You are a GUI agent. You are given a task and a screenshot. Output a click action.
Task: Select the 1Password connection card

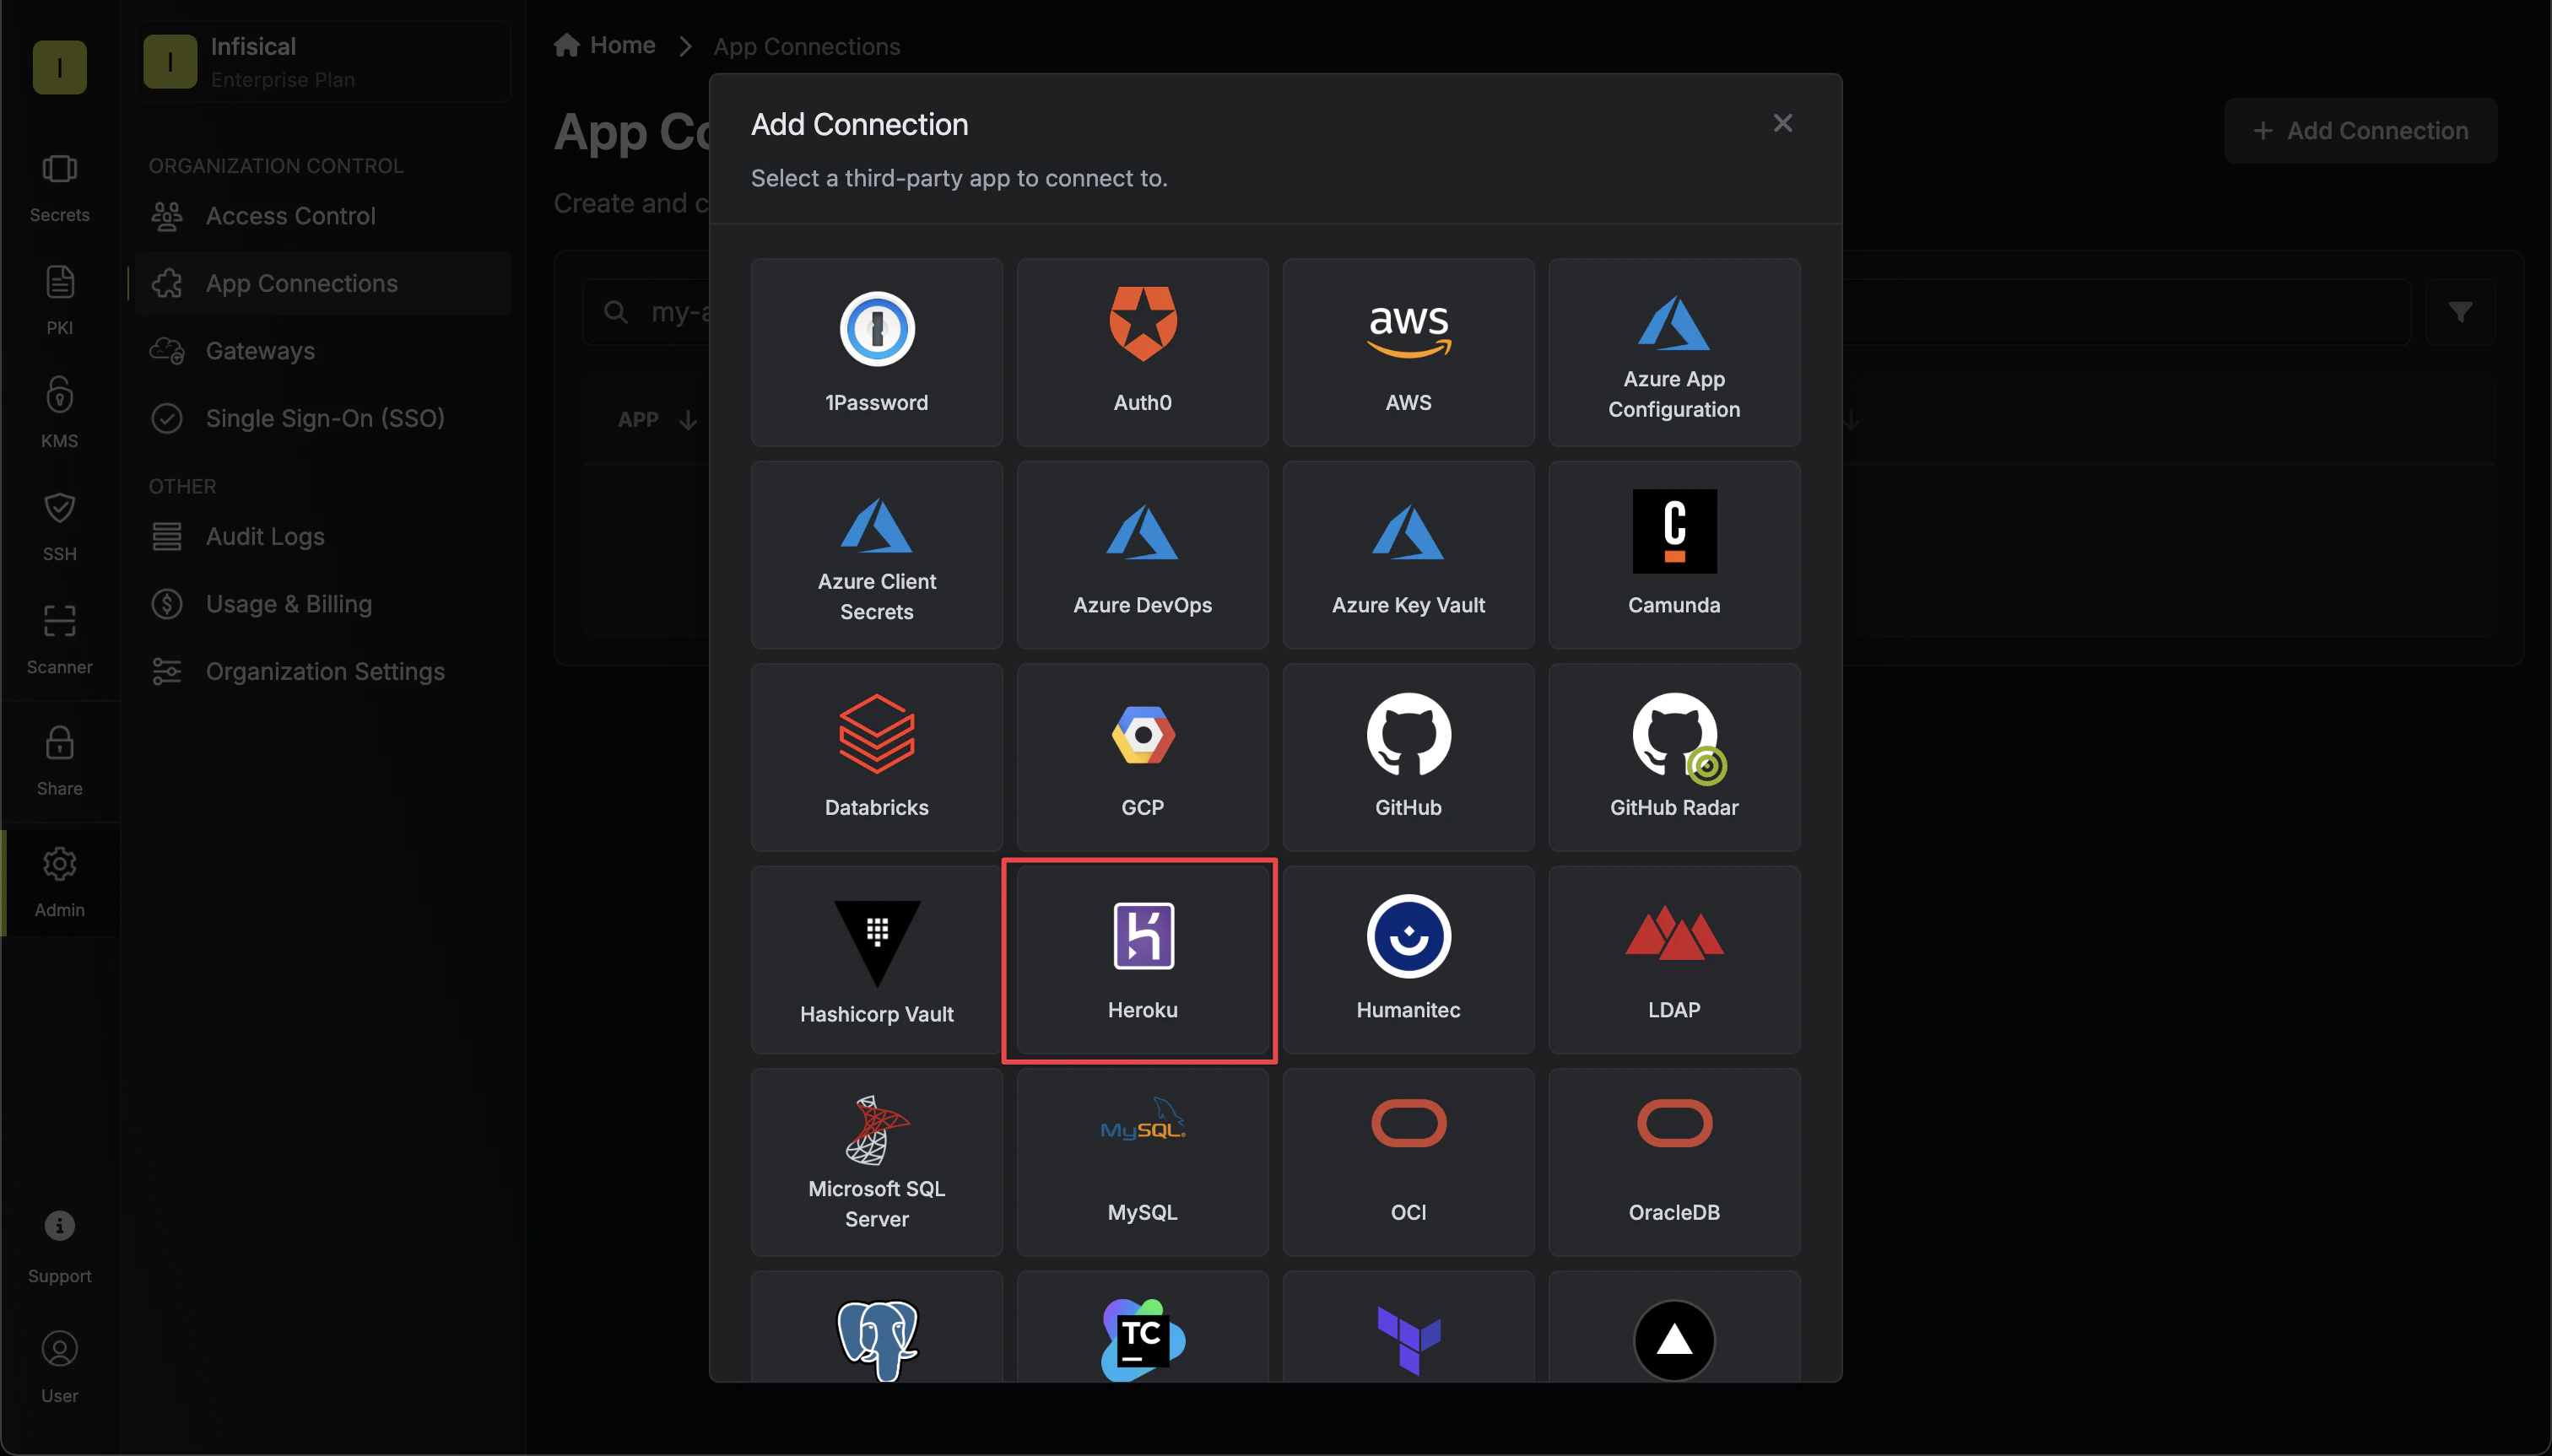876,352
